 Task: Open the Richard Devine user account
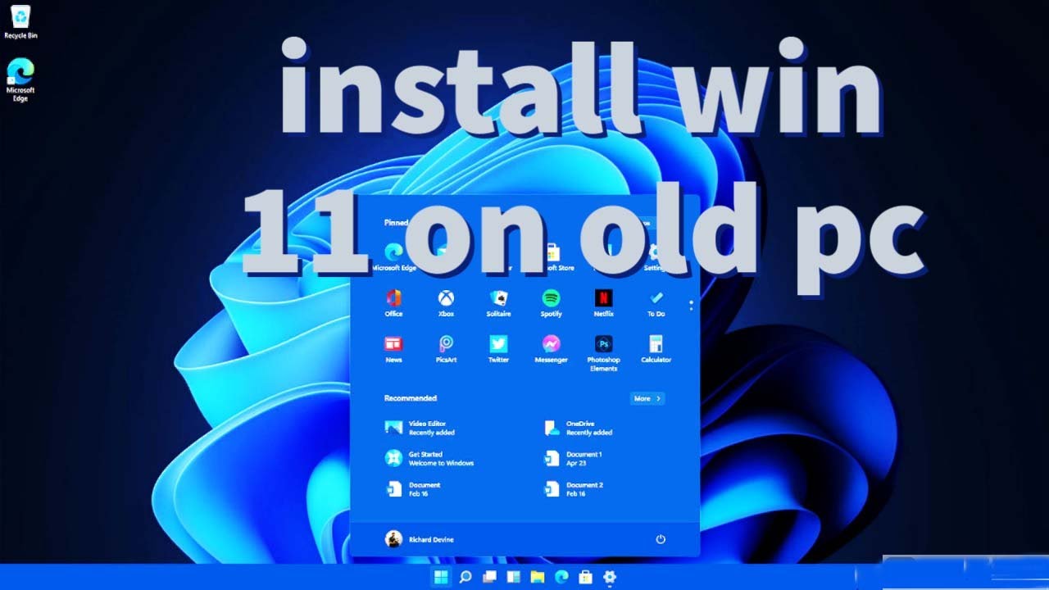pos(419,539)
